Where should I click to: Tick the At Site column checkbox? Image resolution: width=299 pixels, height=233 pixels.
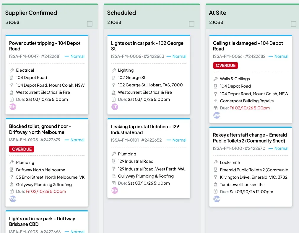(x=293, y=24)
